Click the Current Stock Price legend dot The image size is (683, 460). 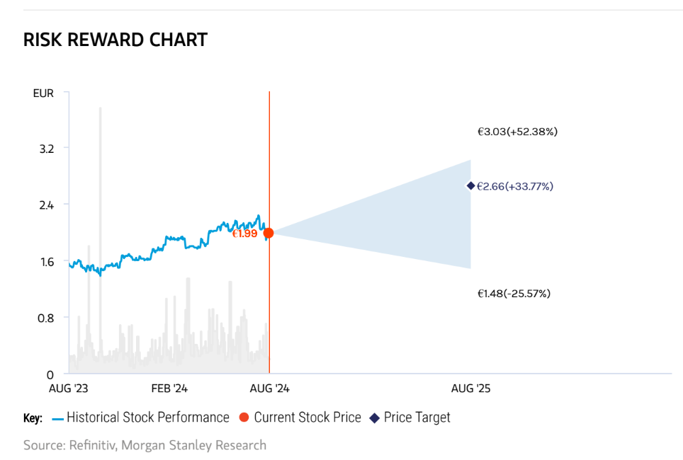(x=244, y=418)
